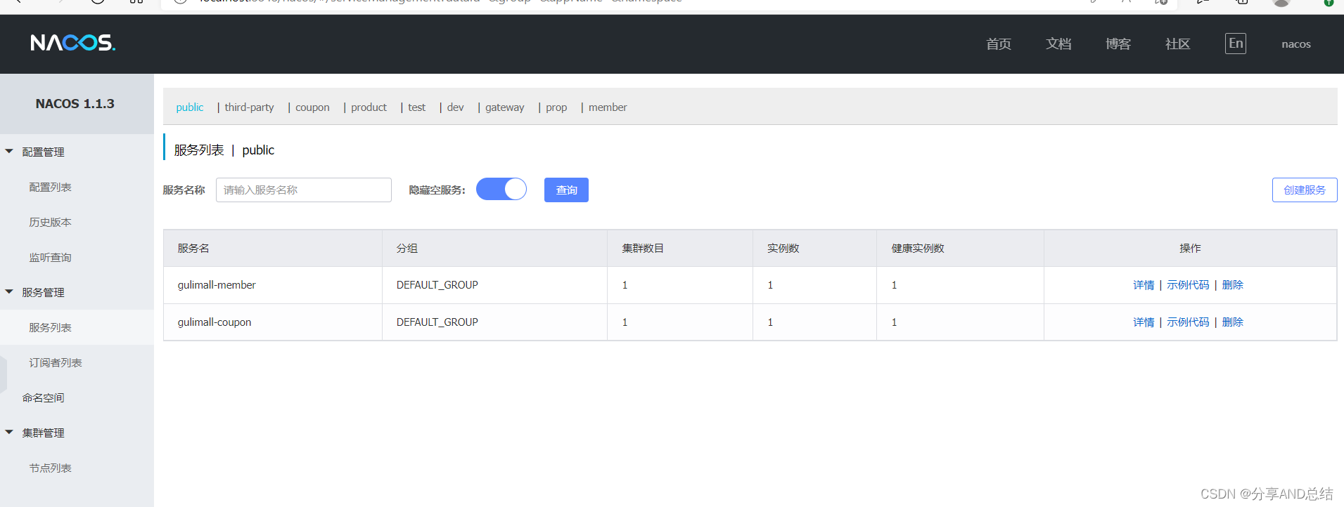This screenshot has width=1344, height=507.
Task: Open 历史版本 in the sidebar
Action: point(50,222)
